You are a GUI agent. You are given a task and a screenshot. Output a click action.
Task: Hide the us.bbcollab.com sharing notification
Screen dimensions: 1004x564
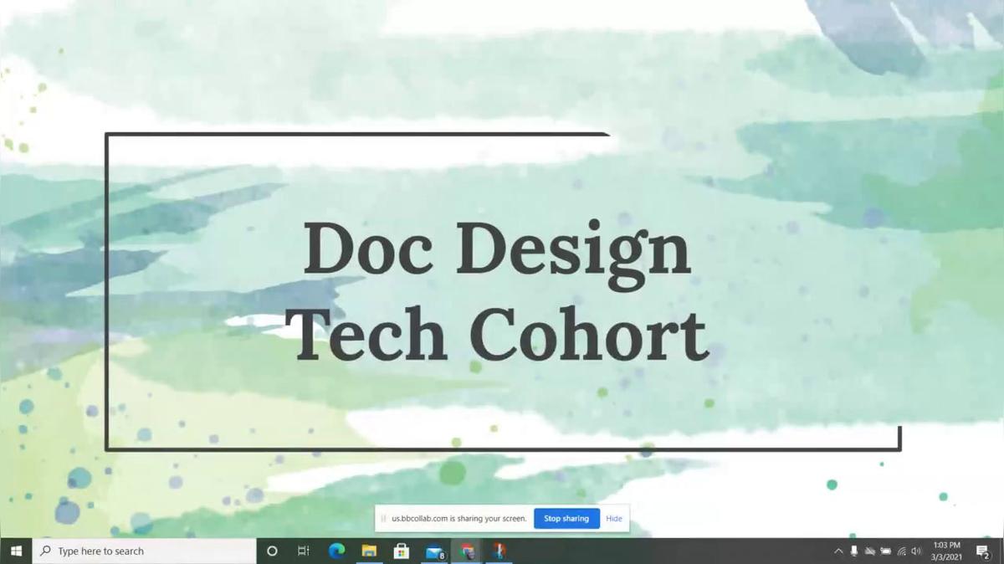pos(613,518)
